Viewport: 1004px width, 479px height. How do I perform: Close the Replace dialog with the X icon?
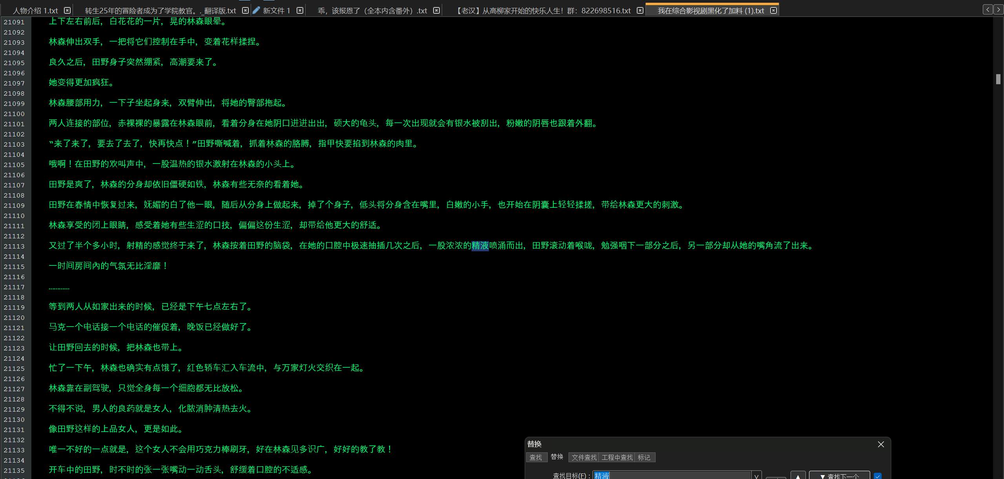(x=881, y=444)
